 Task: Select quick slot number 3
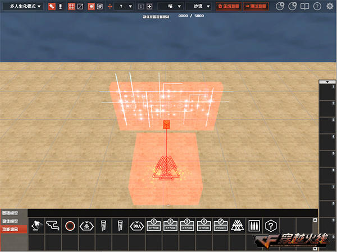point(327,125)
